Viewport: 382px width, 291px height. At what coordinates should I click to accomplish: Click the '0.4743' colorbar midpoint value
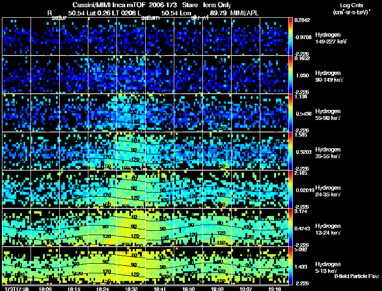click(x=303, y=228)
